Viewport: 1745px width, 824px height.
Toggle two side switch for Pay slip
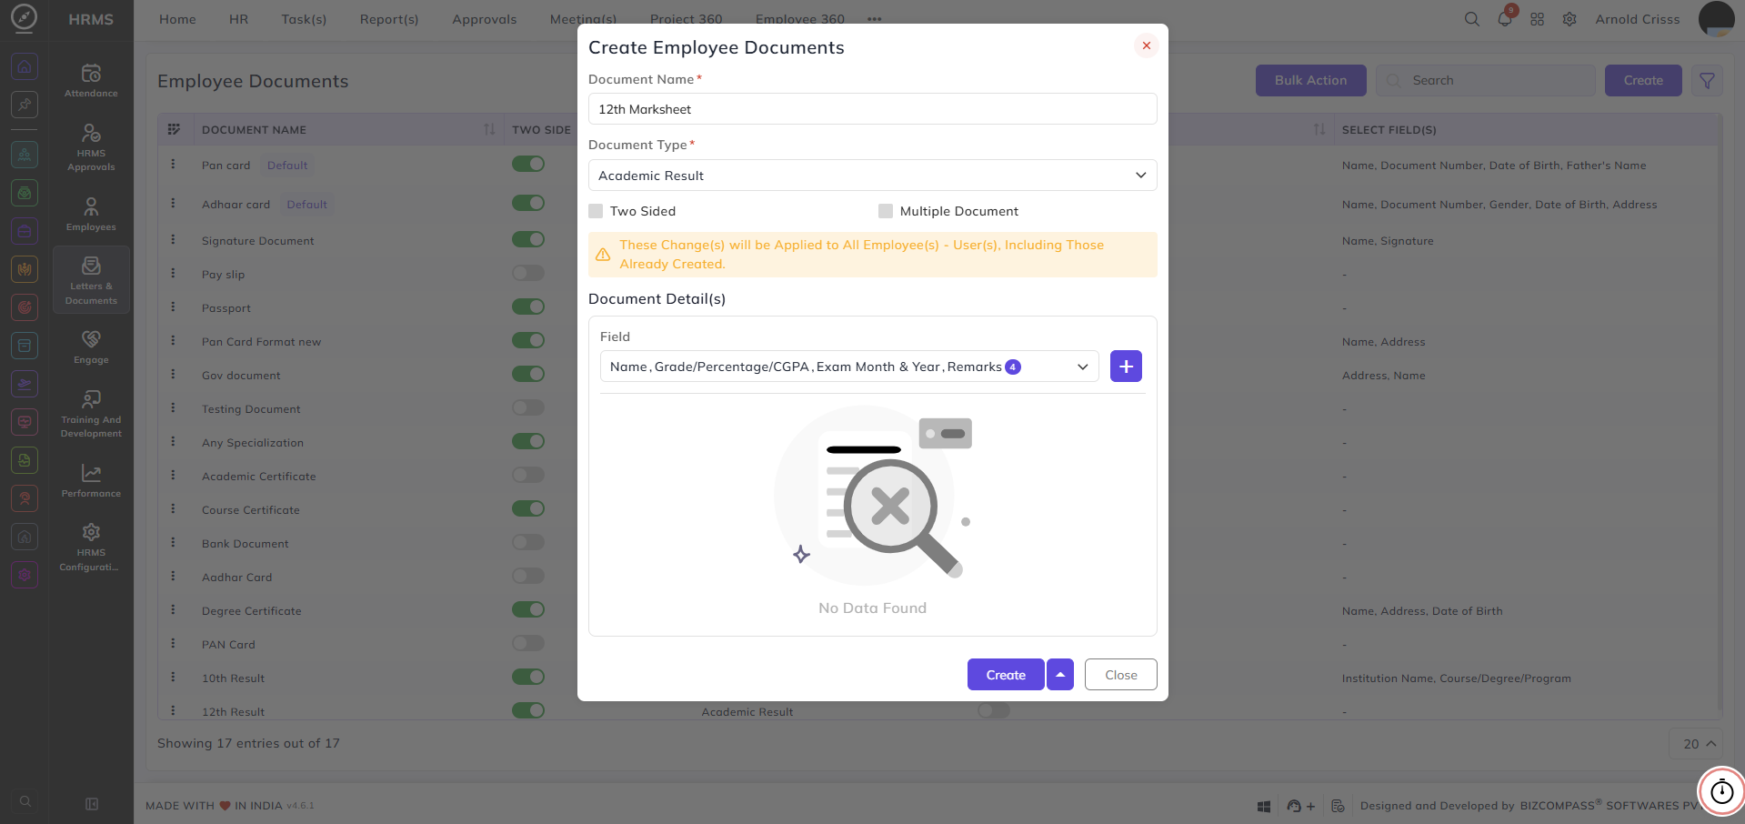click(x=528, y=273)
